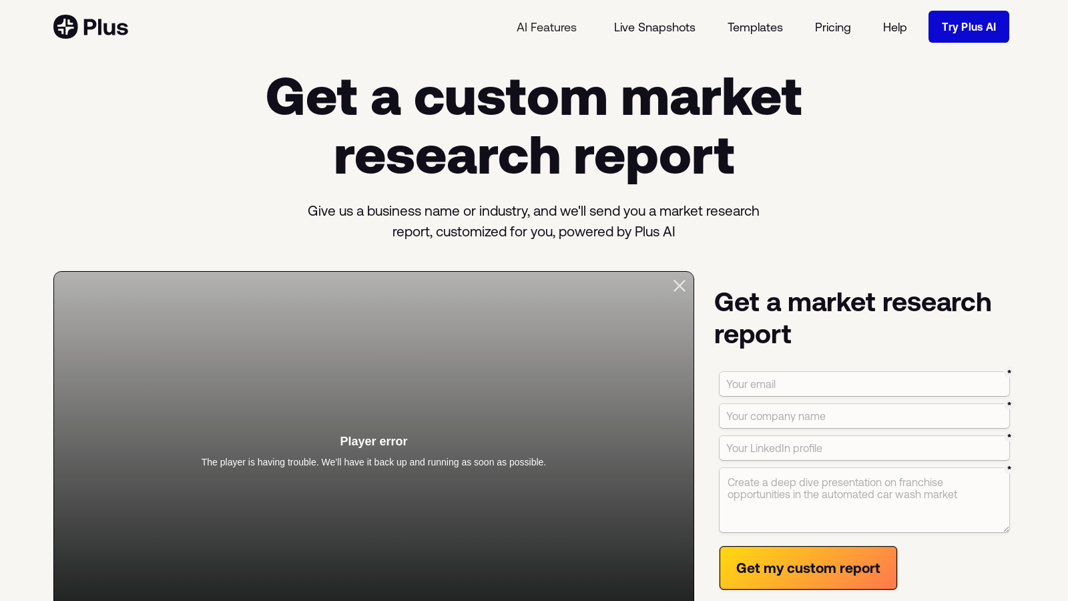Viewport: 1068px width, 601px height.
Task: Focus the Your email field
Action: [x=864, y=384]
